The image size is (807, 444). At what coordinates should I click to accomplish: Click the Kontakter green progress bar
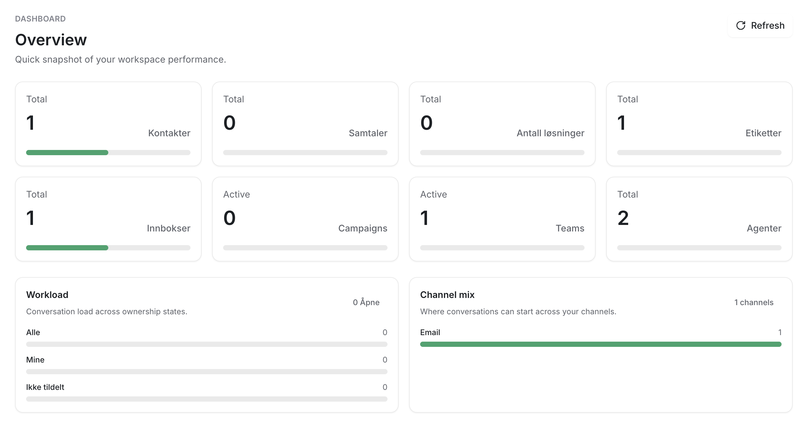(67, 153)
